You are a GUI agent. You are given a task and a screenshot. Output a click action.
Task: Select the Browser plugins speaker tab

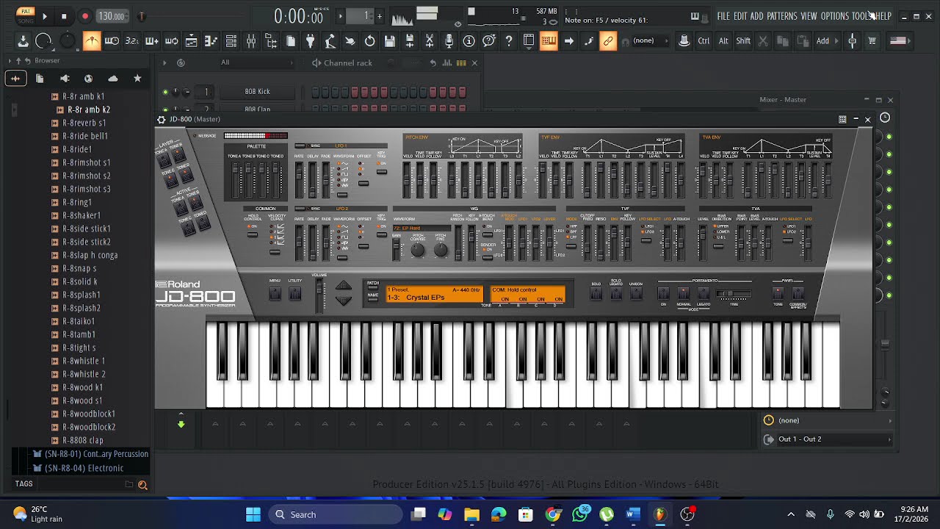(65, 78)
